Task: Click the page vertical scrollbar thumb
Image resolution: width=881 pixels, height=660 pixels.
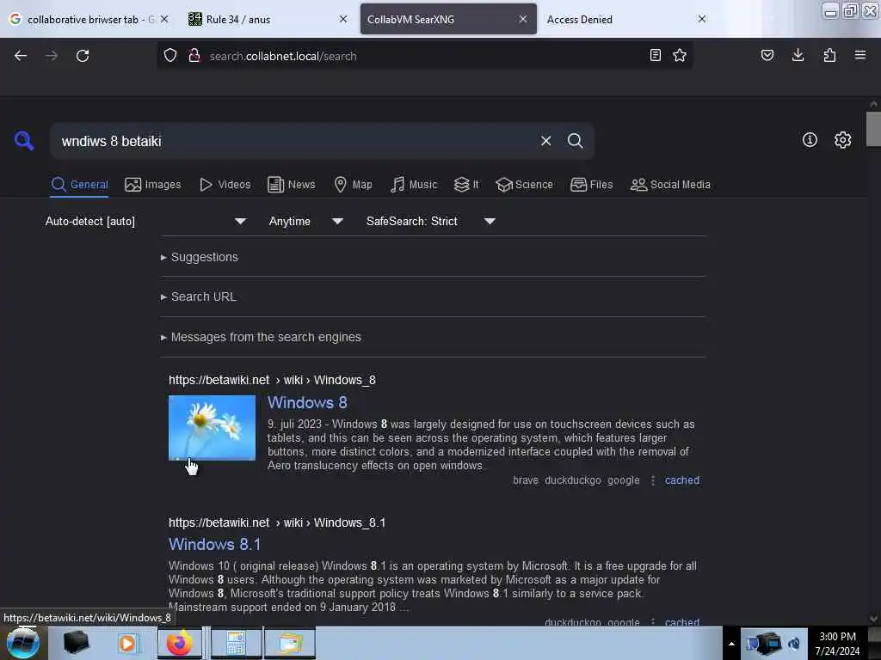Action: (873, 129)
